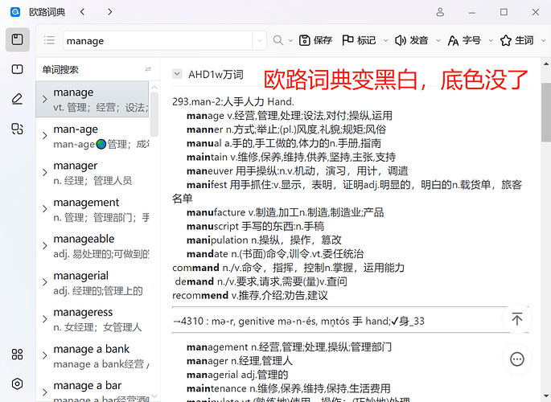
Task: Open the user account icon
Action: 440,12
